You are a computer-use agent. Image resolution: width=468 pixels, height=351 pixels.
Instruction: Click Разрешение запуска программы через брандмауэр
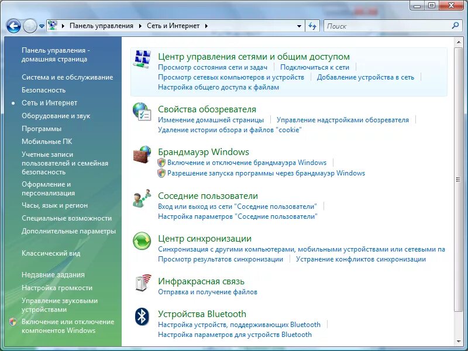pyautogui.click(x=266, y=173)
